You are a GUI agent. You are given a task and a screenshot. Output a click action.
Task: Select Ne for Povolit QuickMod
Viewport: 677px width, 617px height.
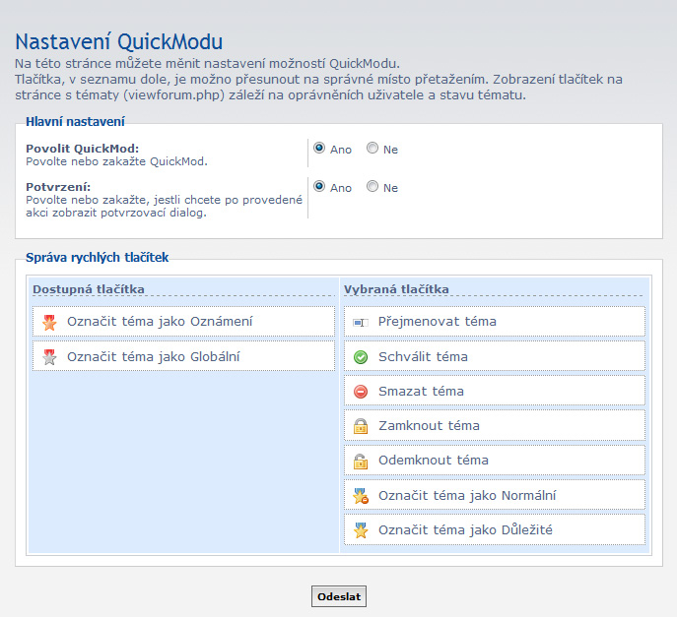point(372,148)
